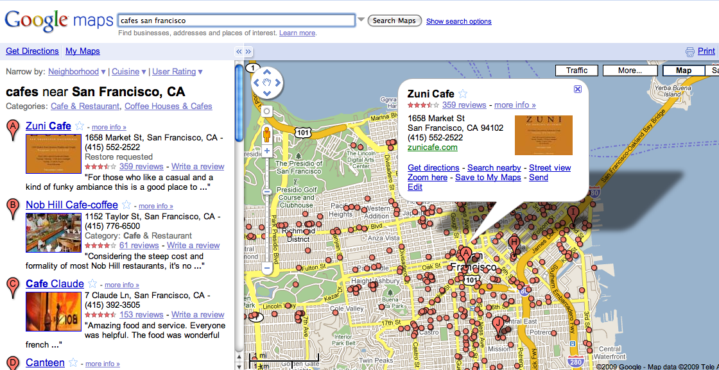Switch to the Map view tab
This screenshot has height=370, width=719.
684,71
